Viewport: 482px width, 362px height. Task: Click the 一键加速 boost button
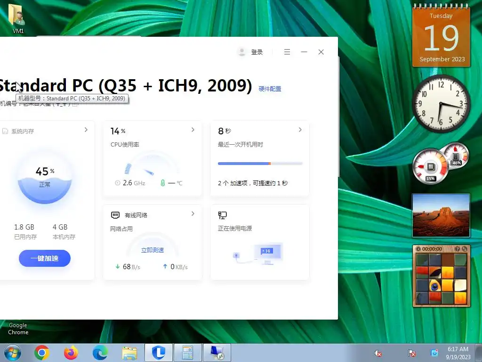(x=45, y=258)
